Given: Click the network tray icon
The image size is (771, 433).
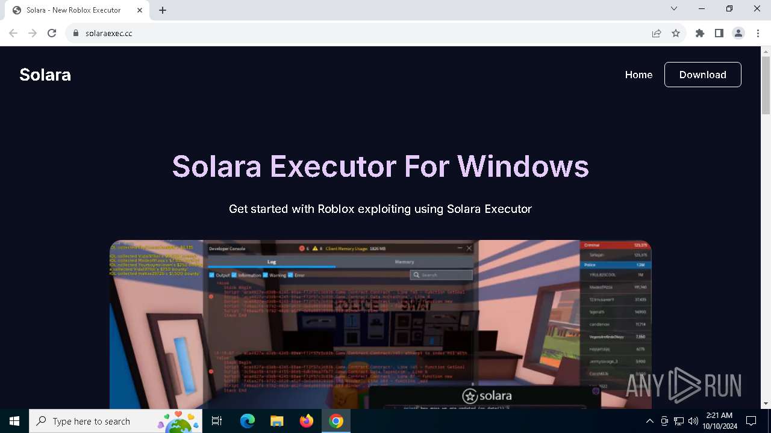Looking at the screenshot, I should pos(679,421).
